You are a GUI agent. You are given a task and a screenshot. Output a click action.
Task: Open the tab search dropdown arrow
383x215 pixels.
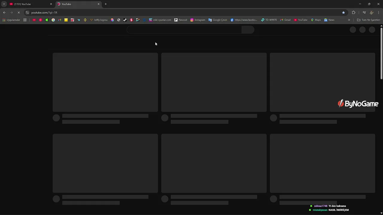pos(4,4)
